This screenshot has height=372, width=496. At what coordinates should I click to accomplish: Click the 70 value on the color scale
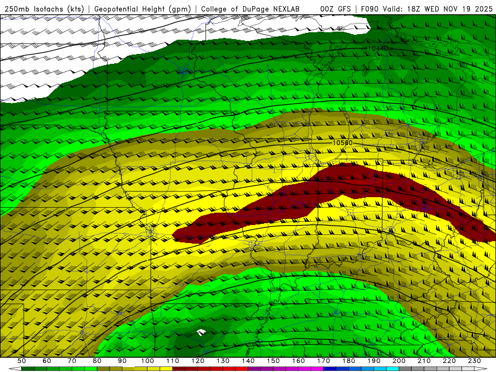click(x=72, y=361)
